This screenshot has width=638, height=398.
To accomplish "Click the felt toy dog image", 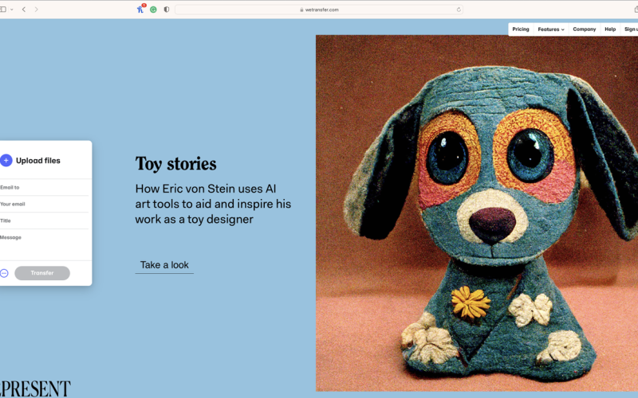I will [x=477, y=213].
